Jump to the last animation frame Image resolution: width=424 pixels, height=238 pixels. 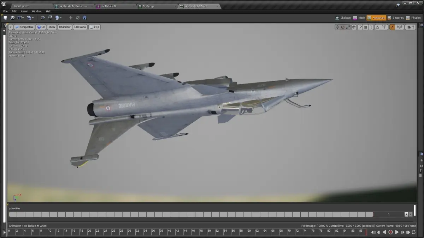[x=408, y=232]
